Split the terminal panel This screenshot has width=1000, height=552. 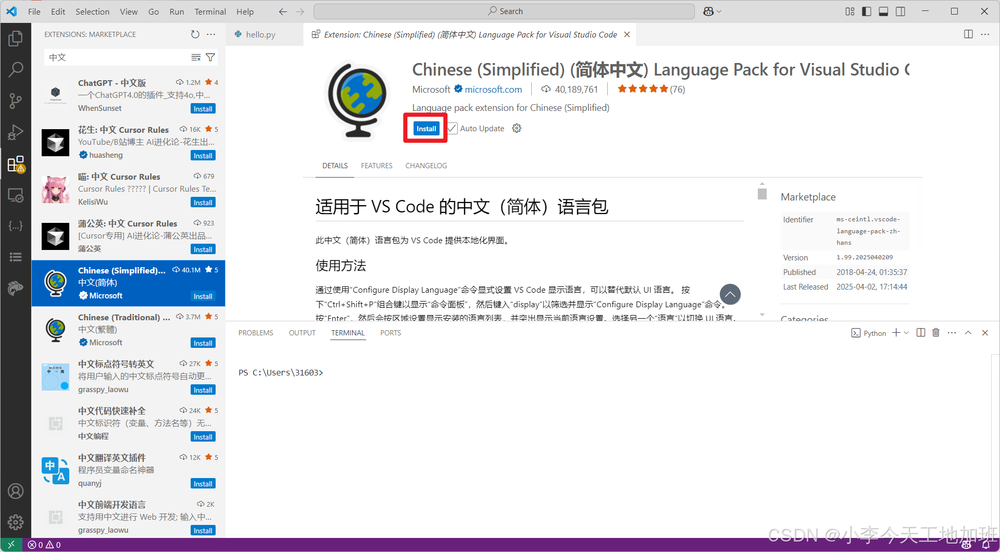pos(921,333)
